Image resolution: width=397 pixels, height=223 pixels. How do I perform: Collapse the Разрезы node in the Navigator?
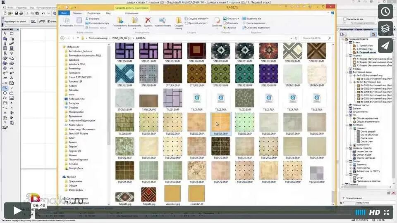click(347, 56)
